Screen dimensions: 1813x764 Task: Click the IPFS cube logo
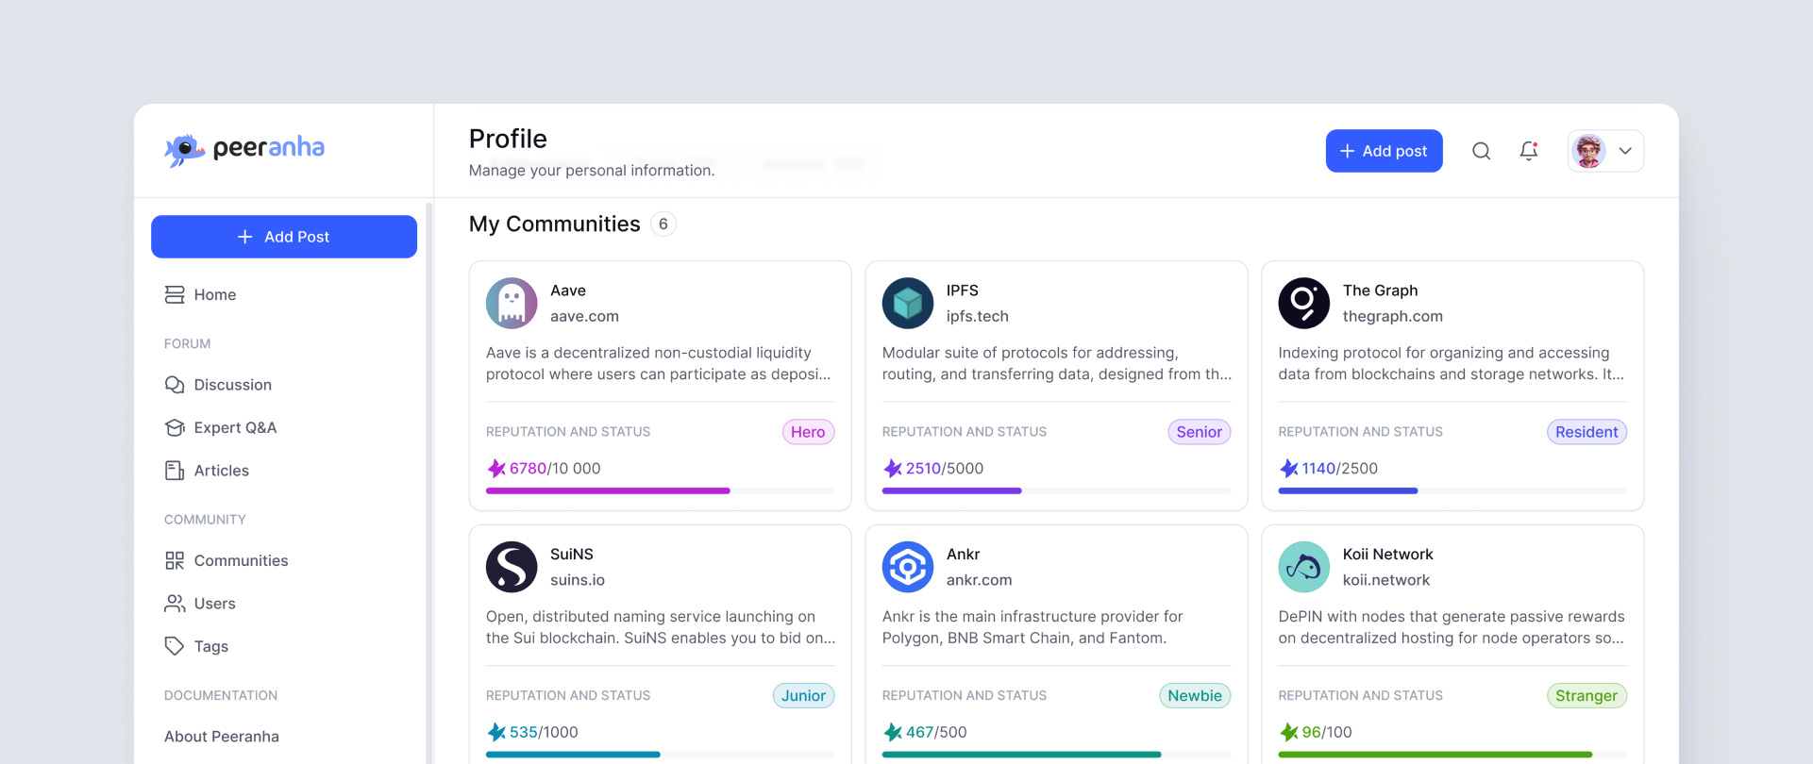pyautogui.click(x=908, y=303)
